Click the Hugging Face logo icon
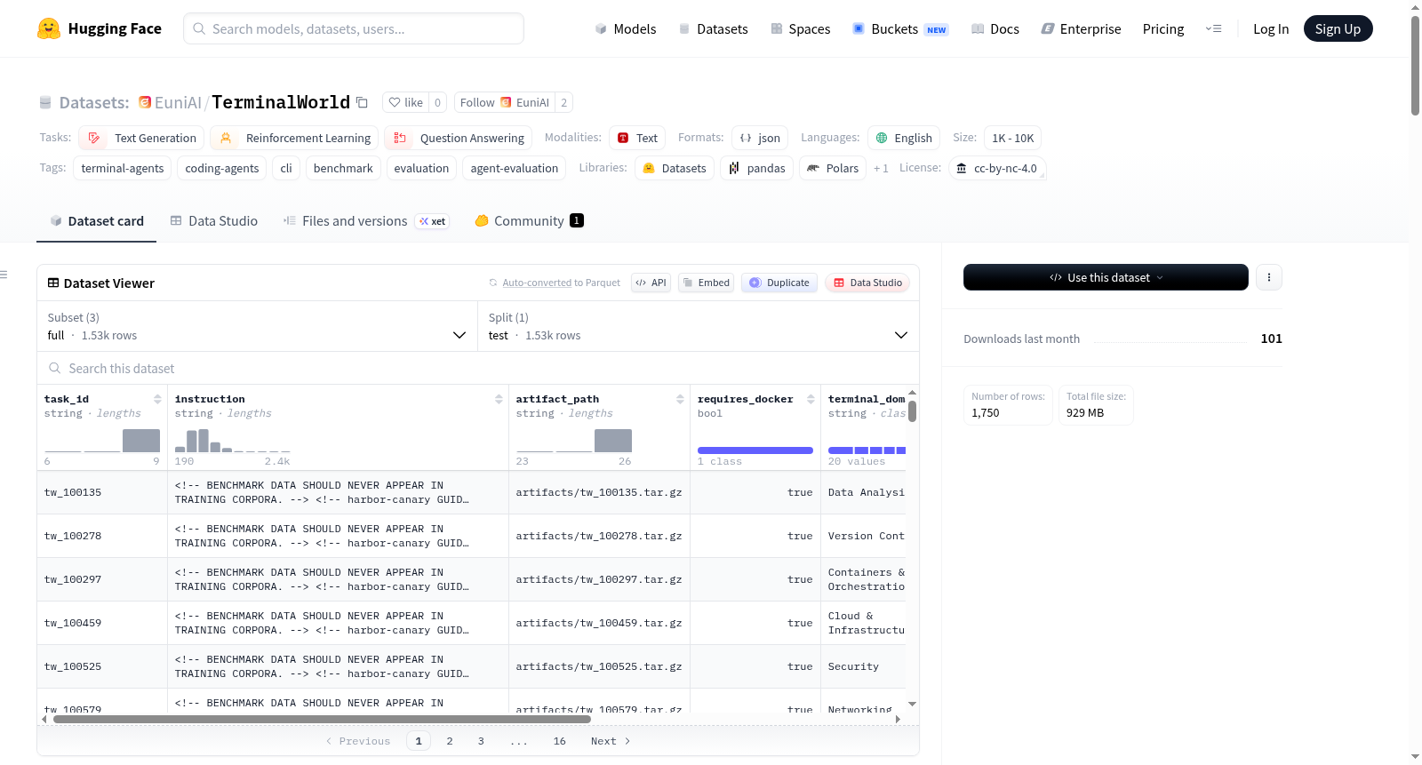 click(x=49, y=28)
